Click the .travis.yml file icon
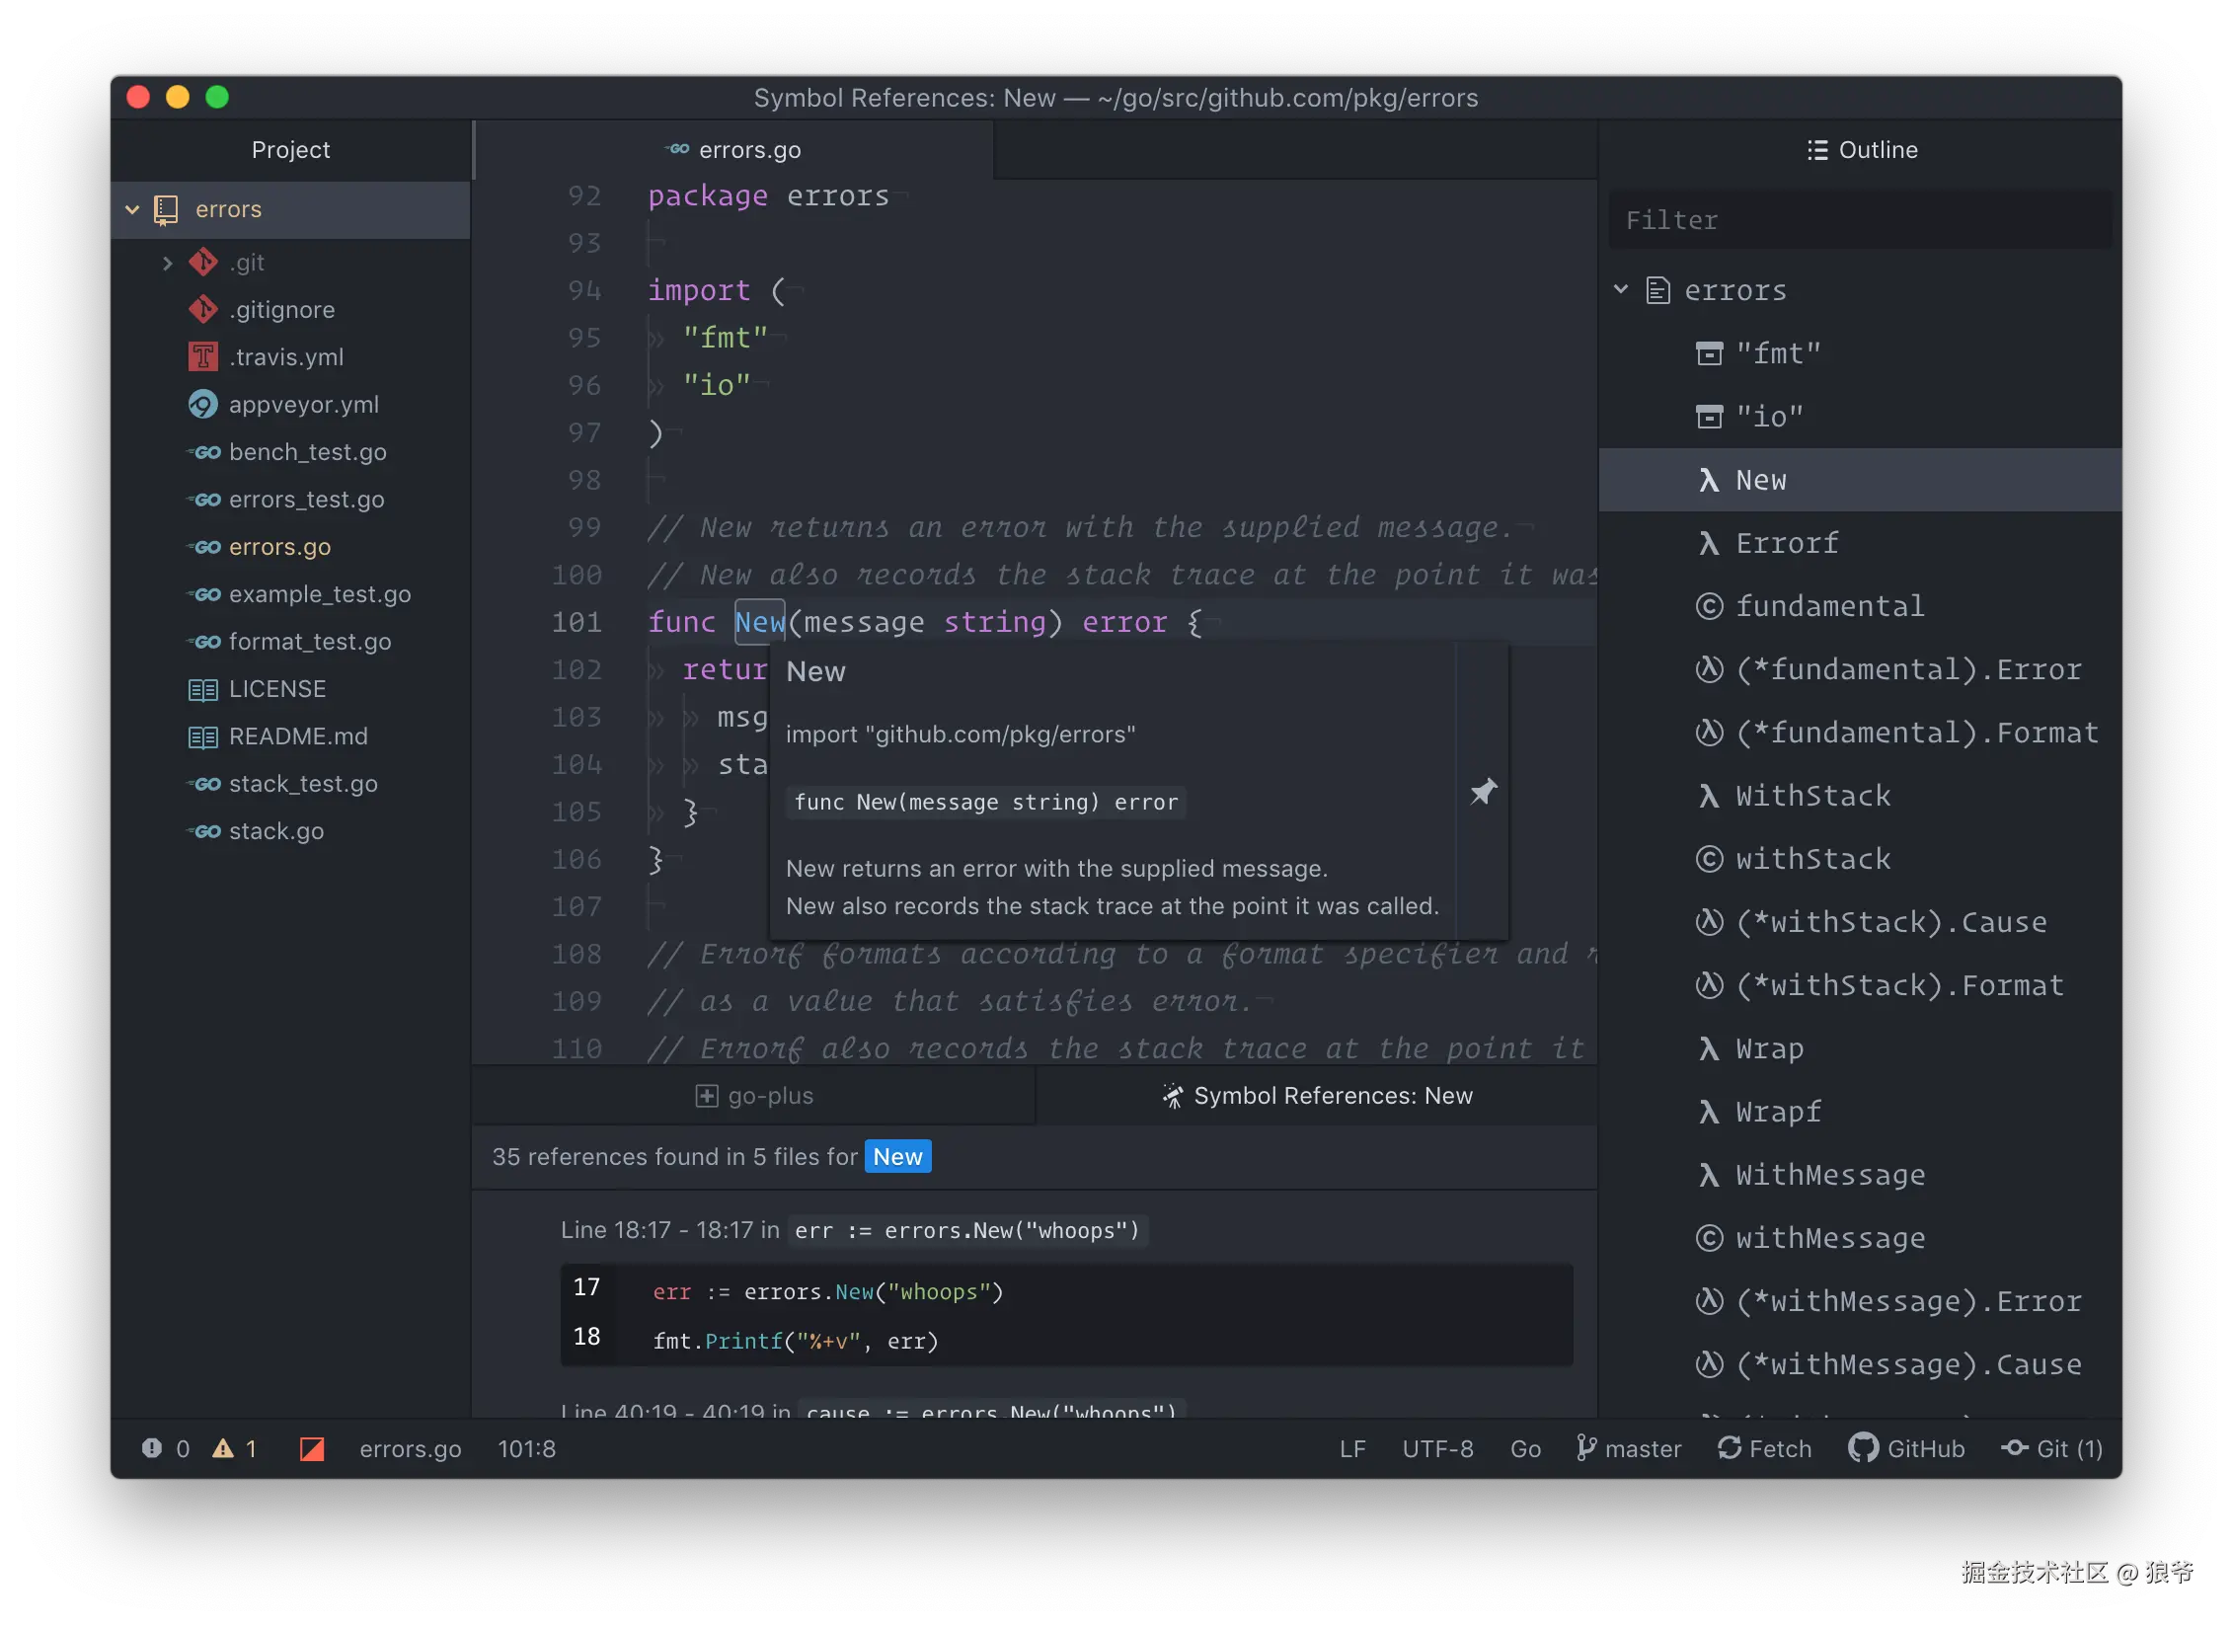The width and height of the screenshot is (2233, 1625). pyautogui.click(x=202, y=356)
